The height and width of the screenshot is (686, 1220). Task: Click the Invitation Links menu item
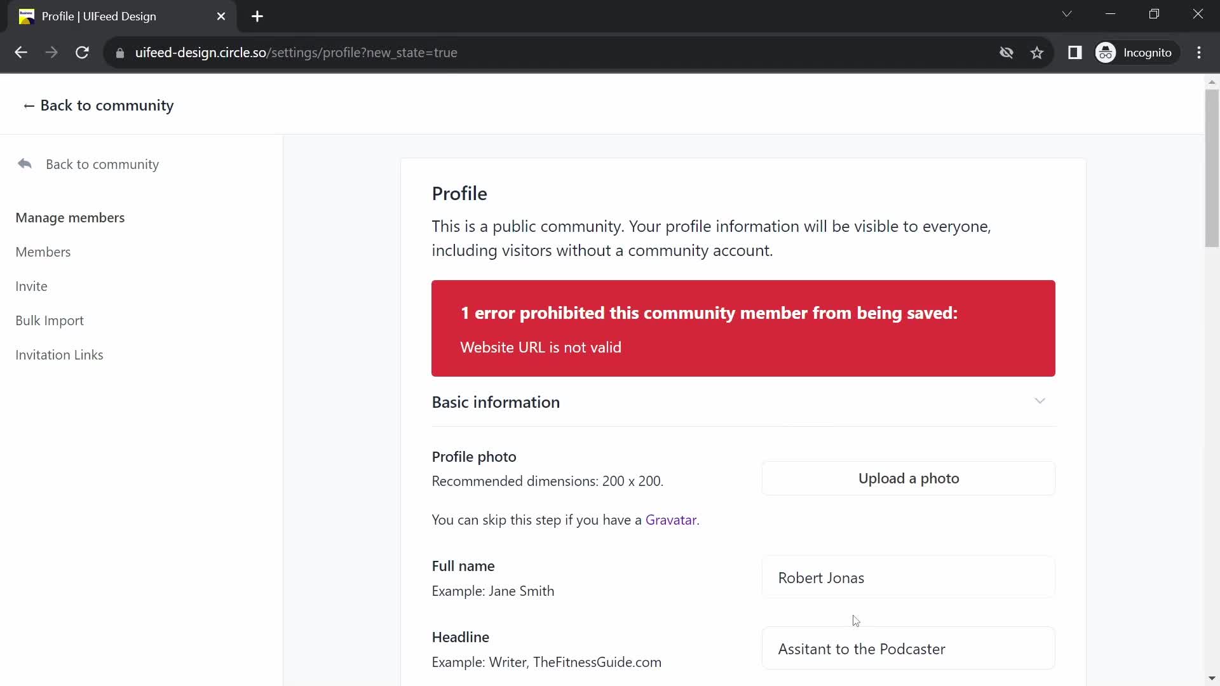(x=60, y=354)
